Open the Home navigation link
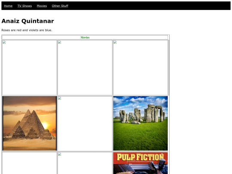 (8, 6)
